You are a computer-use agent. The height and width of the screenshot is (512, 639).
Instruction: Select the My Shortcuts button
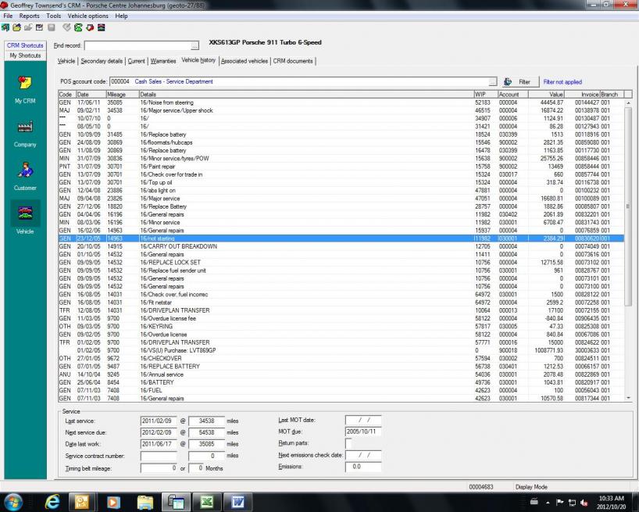(25, 55)
